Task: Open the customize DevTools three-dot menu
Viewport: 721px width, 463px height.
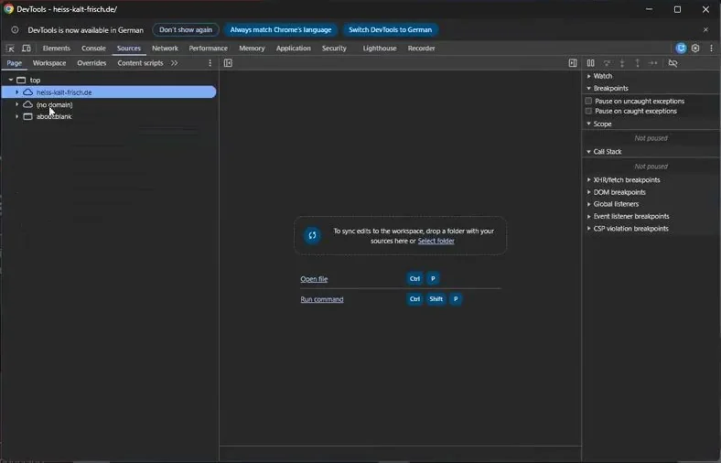Action: click(x=711, y=48)
